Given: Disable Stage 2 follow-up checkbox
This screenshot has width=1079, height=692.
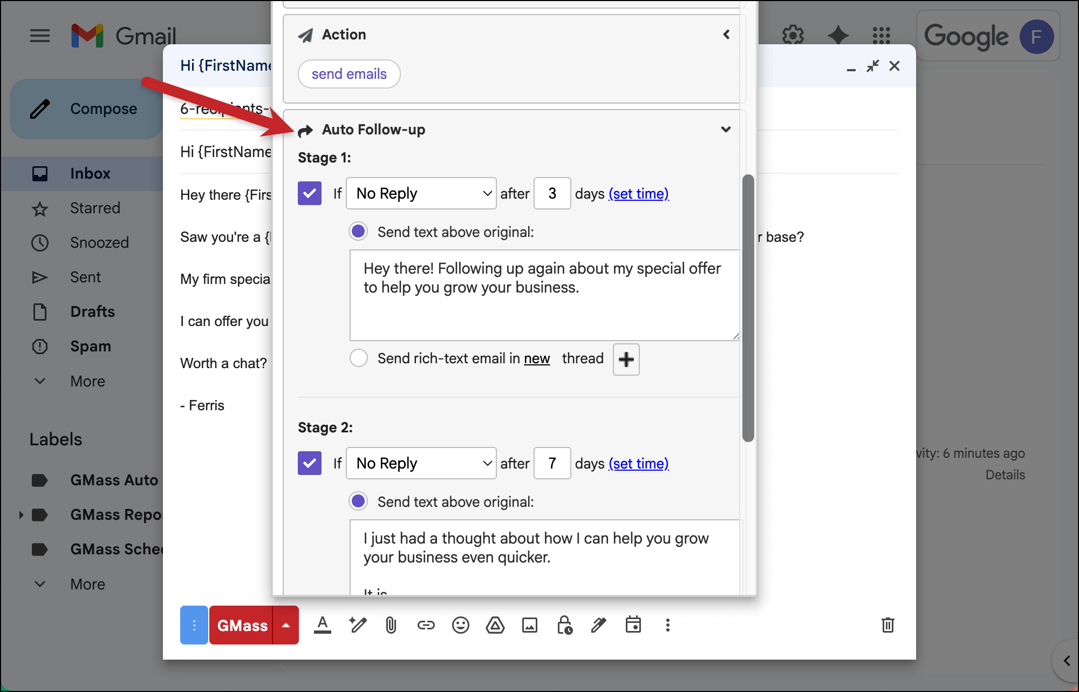Looking at the screenshot, I should point(309,463).
